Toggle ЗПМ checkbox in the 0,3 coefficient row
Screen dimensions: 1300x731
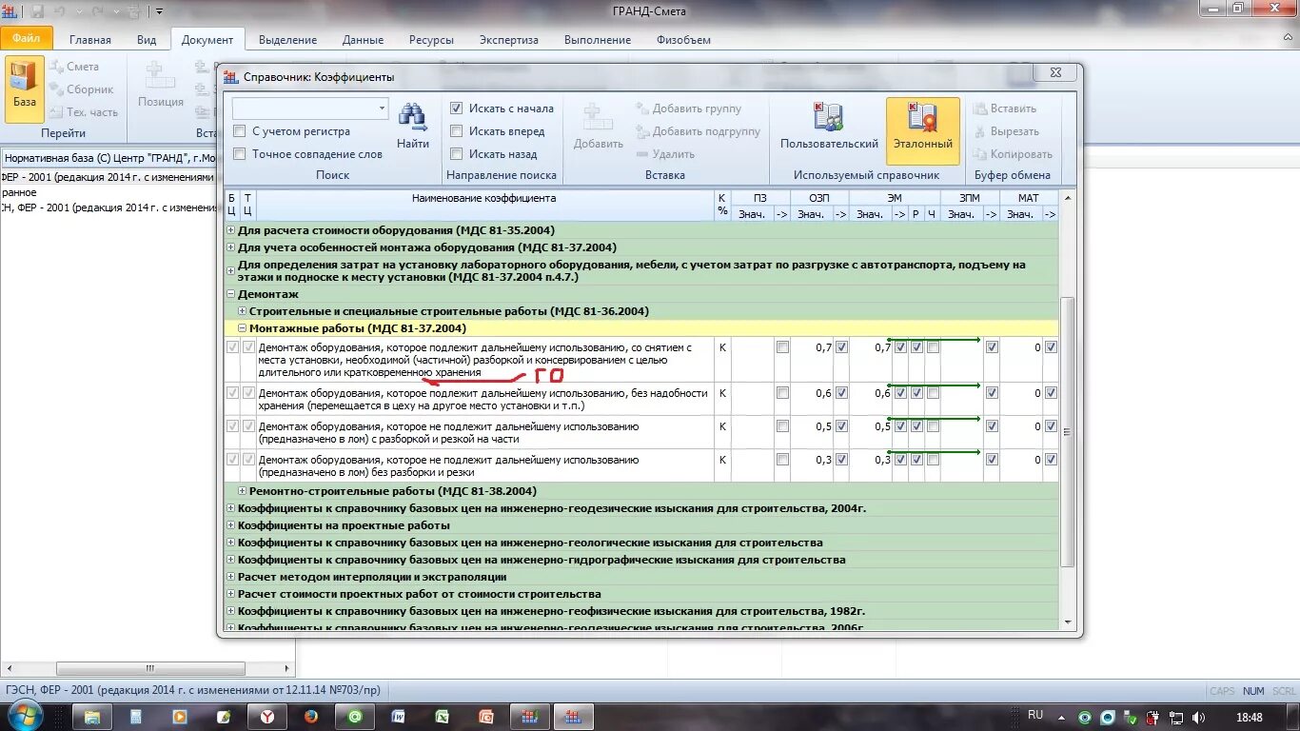tap(992, 460)
